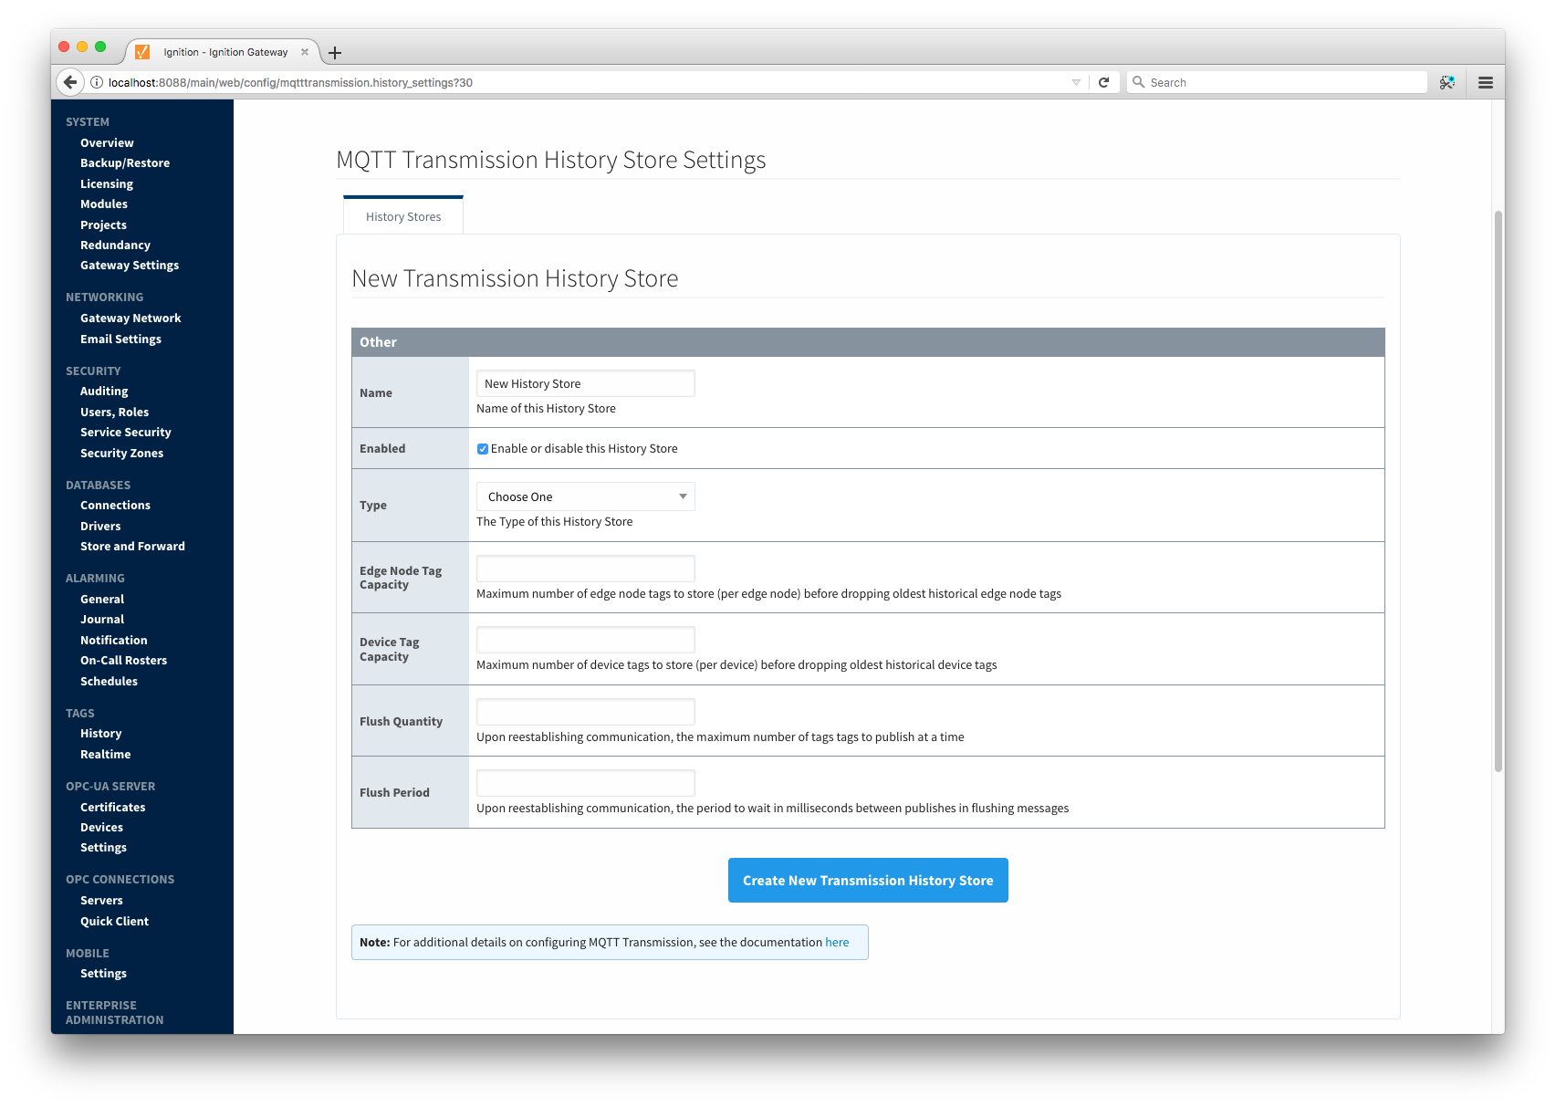Select the Ignition Gateway browser tab
1556x1107 pixels.
tap(224, 52)
